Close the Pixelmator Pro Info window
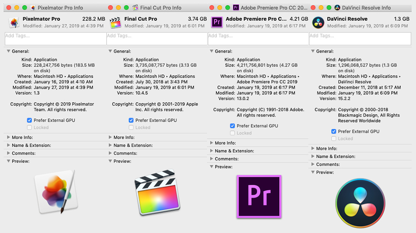Viewport: 416px width, 233px height. [9, 7]
